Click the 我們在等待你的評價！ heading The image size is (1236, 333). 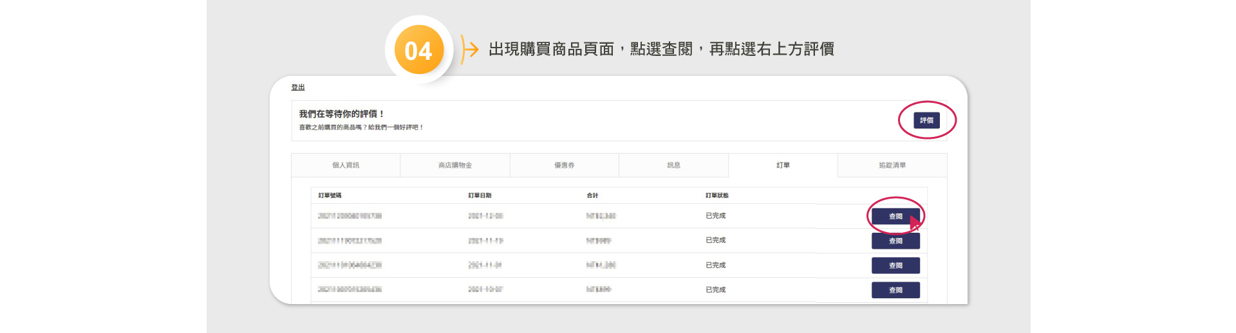coord(341,114)
